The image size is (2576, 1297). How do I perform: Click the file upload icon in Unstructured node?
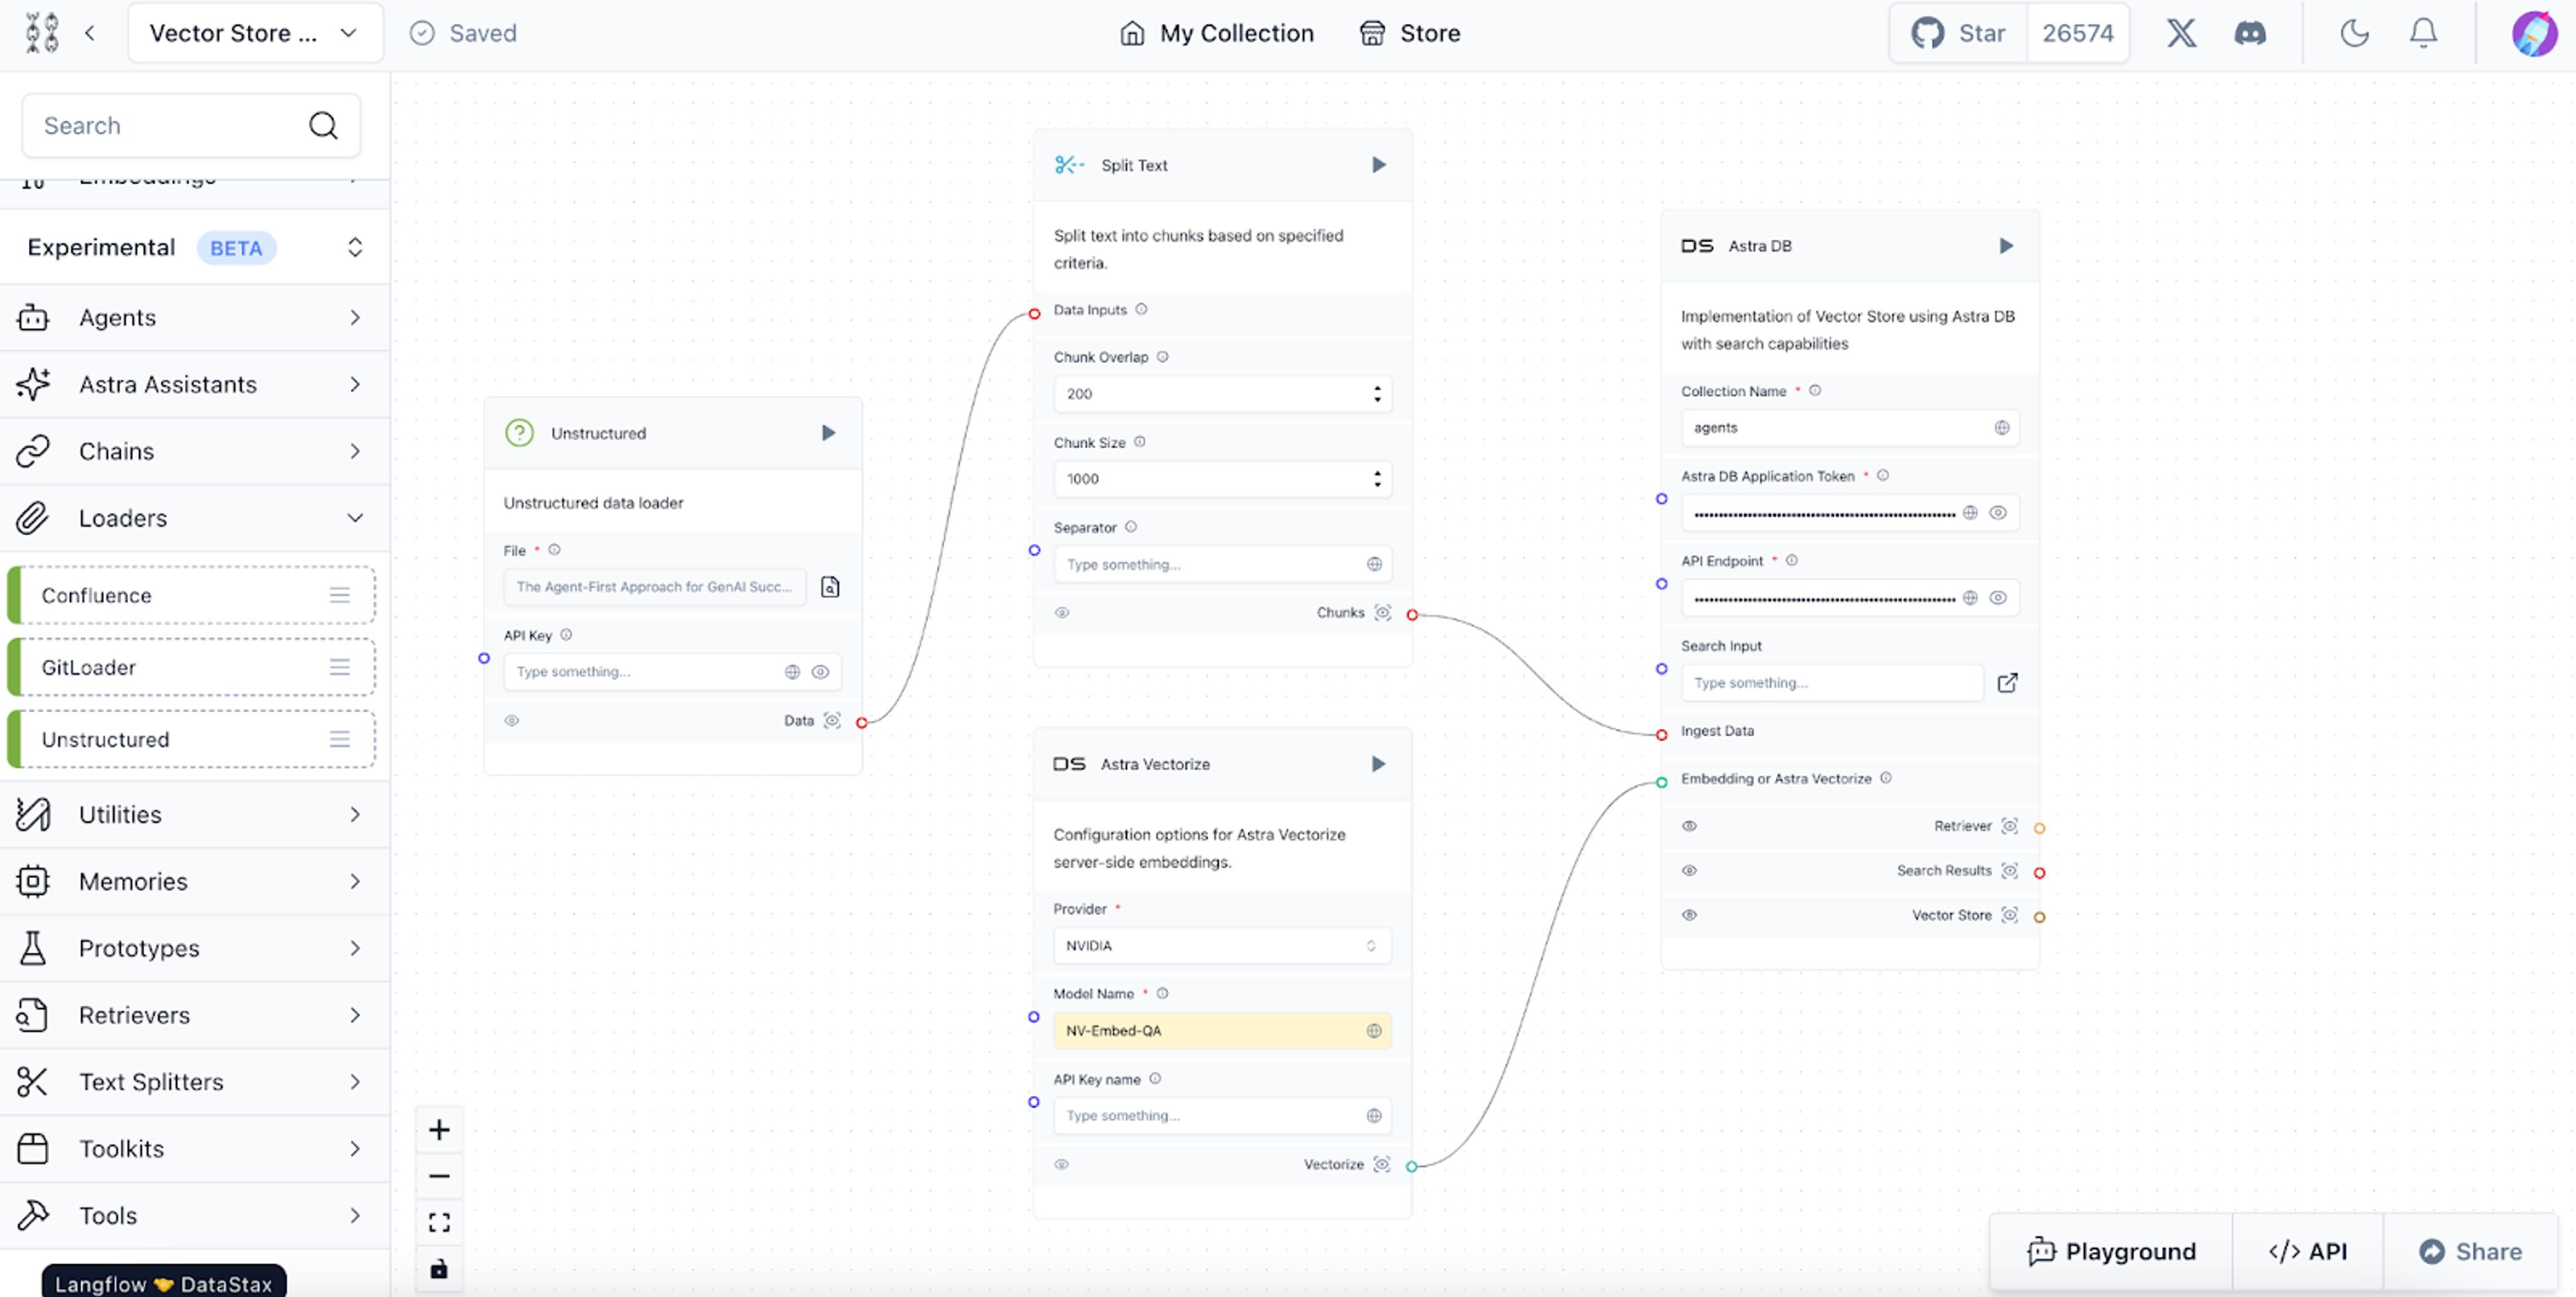830,587
